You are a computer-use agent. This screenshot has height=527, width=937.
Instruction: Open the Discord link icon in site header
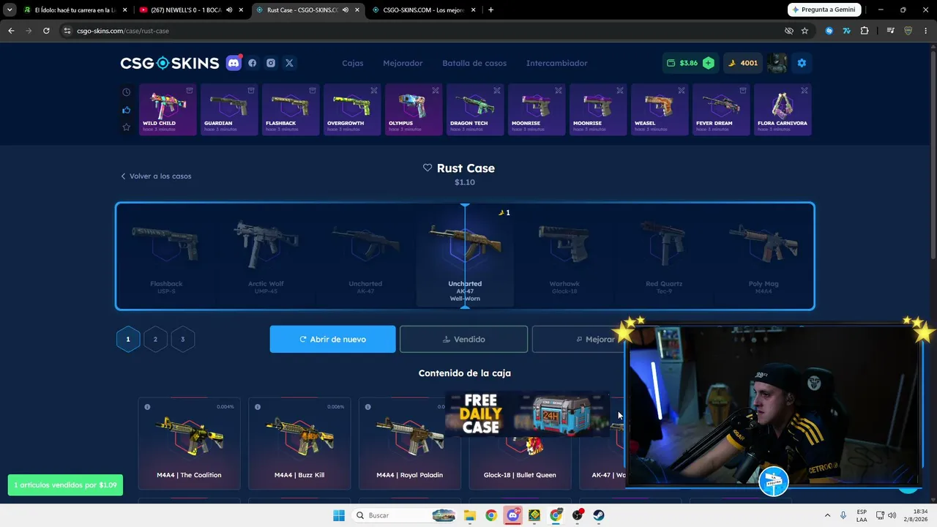point(234,63)
